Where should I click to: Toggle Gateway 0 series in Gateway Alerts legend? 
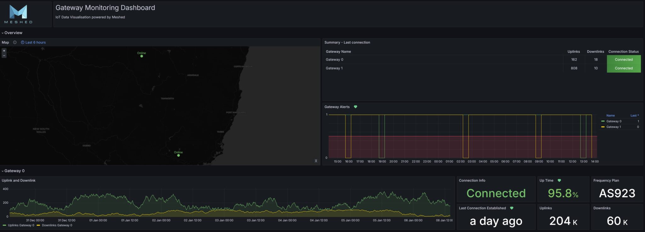pos(614,122)
